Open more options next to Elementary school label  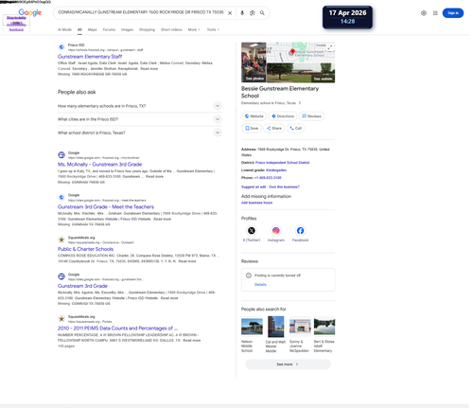pos(300,103)
